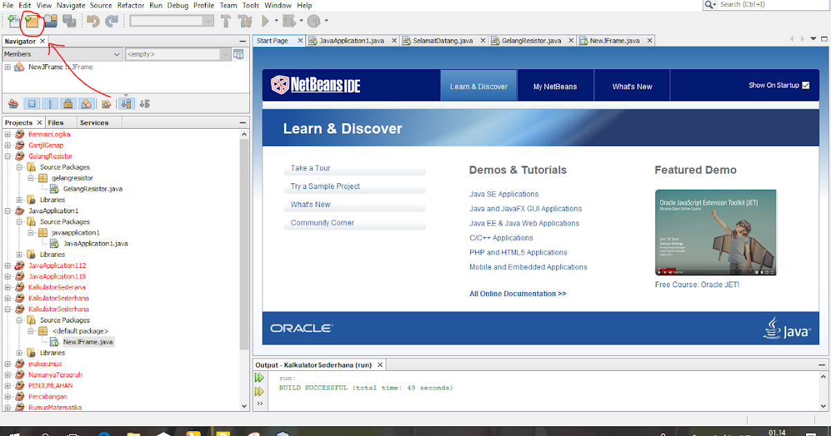Click the Take a Tour link
The width and height of the screenshot is (831, 436).
pyautogui.click(x=310, y=168)
